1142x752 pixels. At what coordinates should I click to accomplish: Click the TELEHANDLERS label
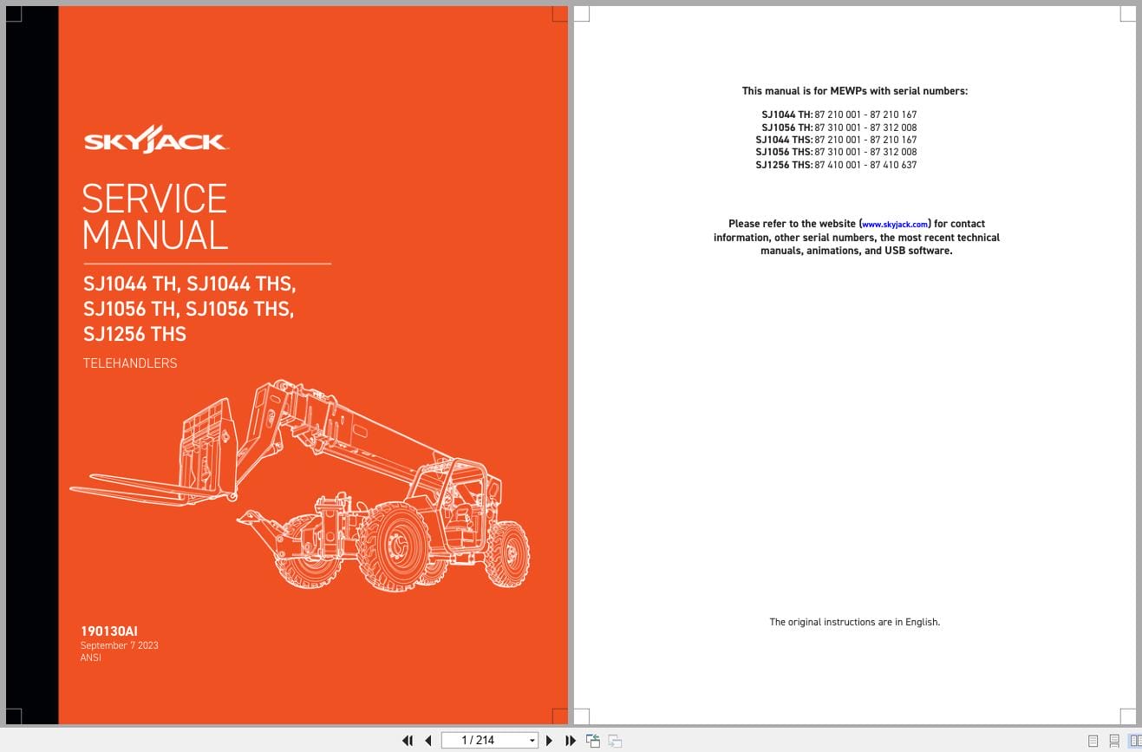(x=129, y=363)
